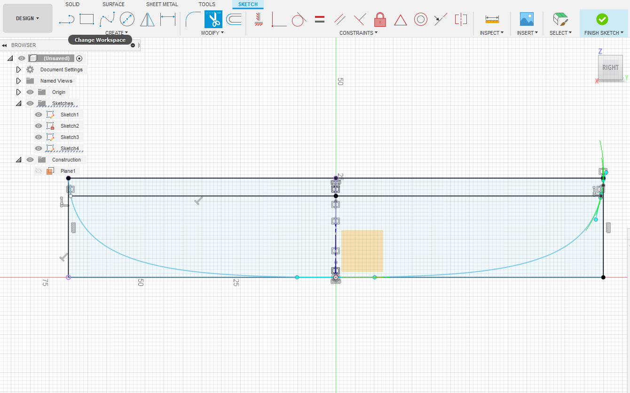Apply the Fix/Unfix lock constraint

[x=380, y=19]
